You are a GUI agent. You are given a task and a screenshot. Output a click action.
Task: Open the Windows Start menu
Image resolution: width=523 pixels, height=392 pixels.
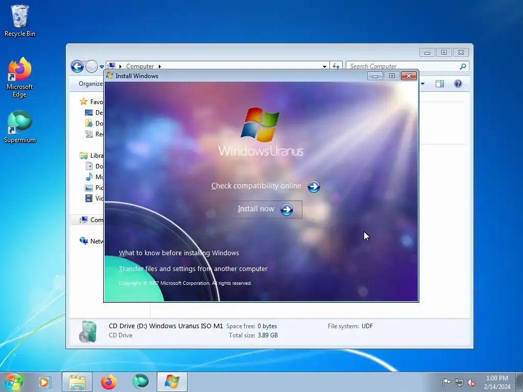coord(14,382)
